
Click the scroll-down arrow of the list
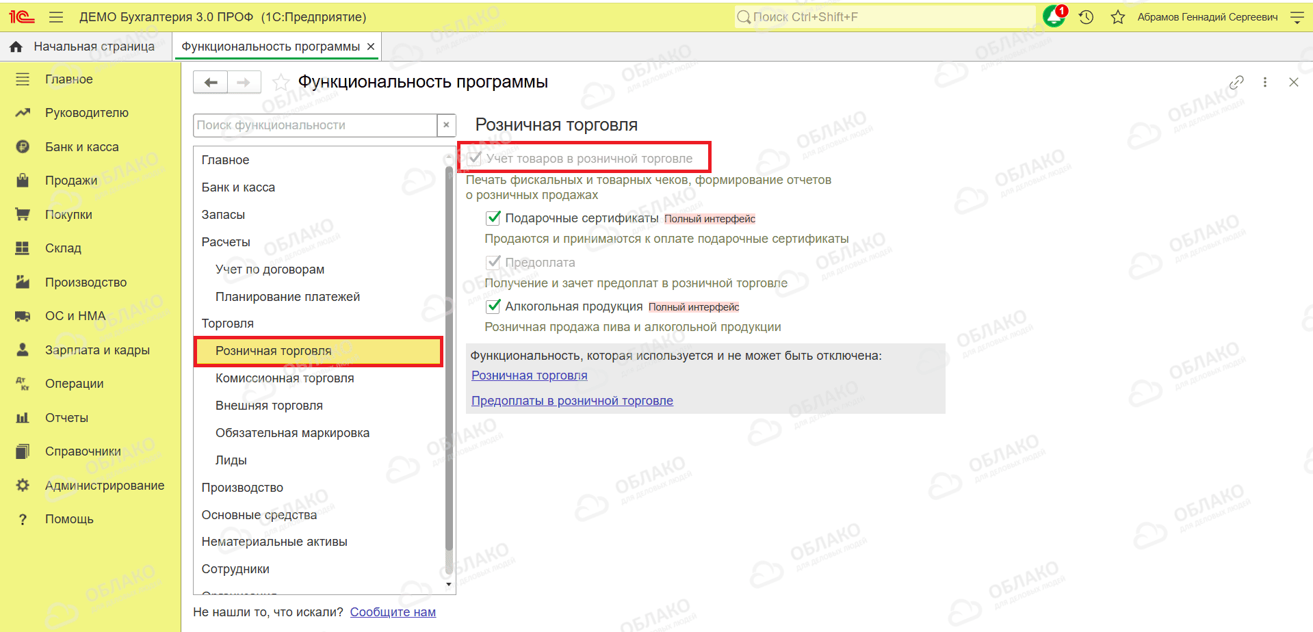pyautogui.click(x=449, y=584)
